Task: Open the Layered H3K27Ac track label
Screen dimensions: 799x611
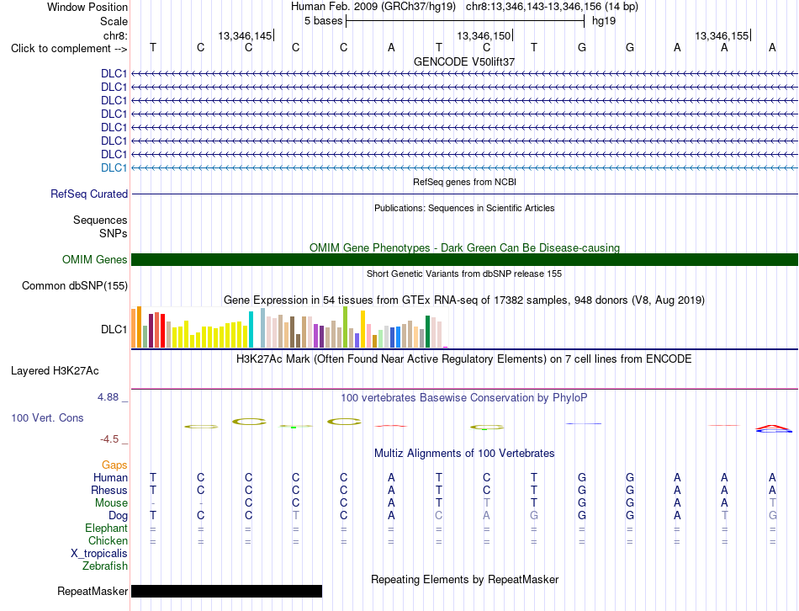Action: [55, 371]
